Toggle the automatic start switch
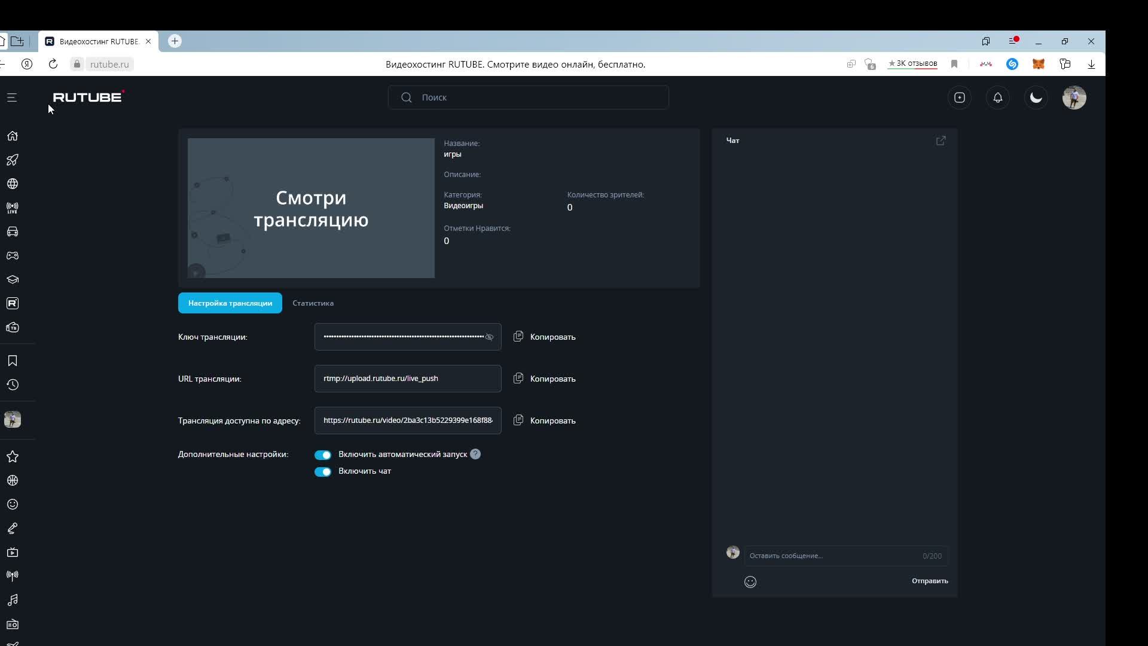Viewport: 1148px width, 646px height. (x=323, y=455)
